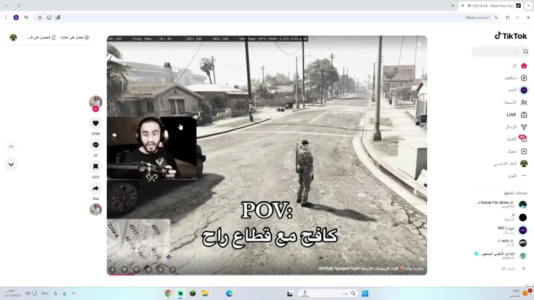Click the install app icon in address bar
Viewport: 534px width, 300px height.
49,17
